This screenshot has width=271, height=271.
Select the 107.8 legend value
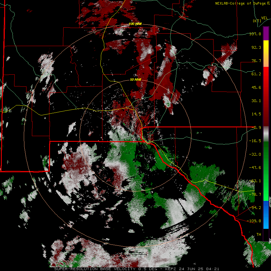[x=255, y=34]
